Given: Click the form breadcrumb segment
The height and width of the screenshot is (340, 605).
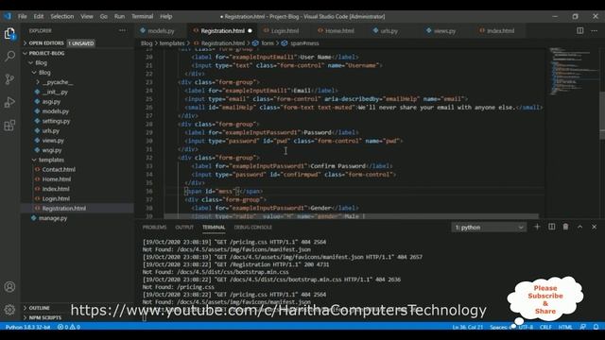Looking at the screenshot, I should tap(268, 43).
